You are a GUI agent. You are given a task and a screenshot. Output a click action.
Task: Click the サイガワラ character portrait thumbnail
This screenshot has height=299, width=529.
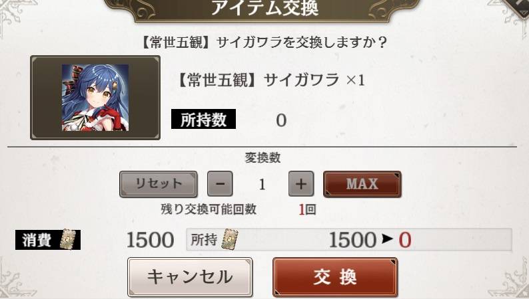tap(95, 98)
